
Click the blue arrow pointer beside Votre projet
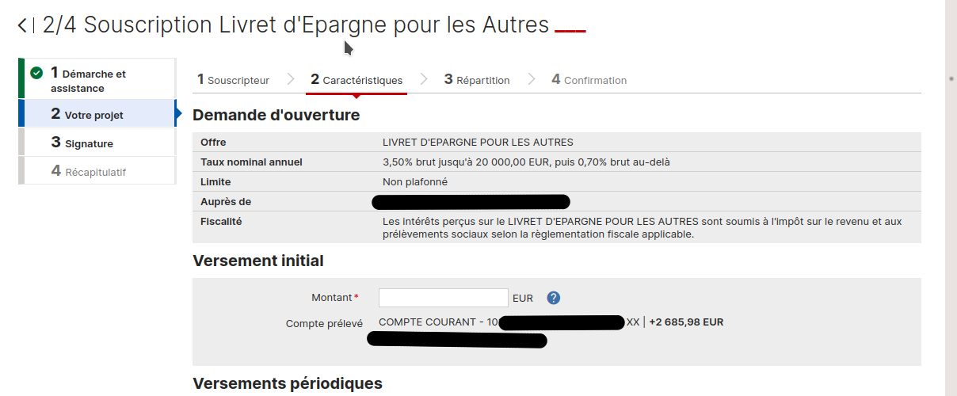click(x=178, y=114)
